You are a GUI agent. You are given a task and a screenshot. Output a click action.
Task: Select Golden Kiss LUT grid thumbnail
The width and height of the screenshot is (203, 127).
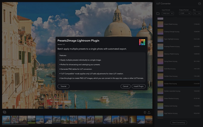coord(160,84)
